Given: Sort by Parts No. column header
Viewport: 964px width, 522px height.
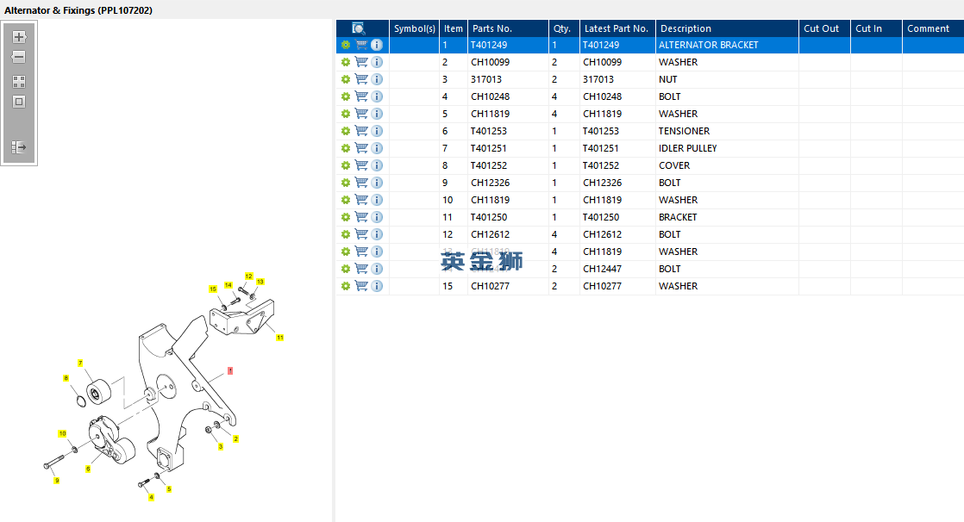Looking at the screenshot, I should tap(508, 28).
